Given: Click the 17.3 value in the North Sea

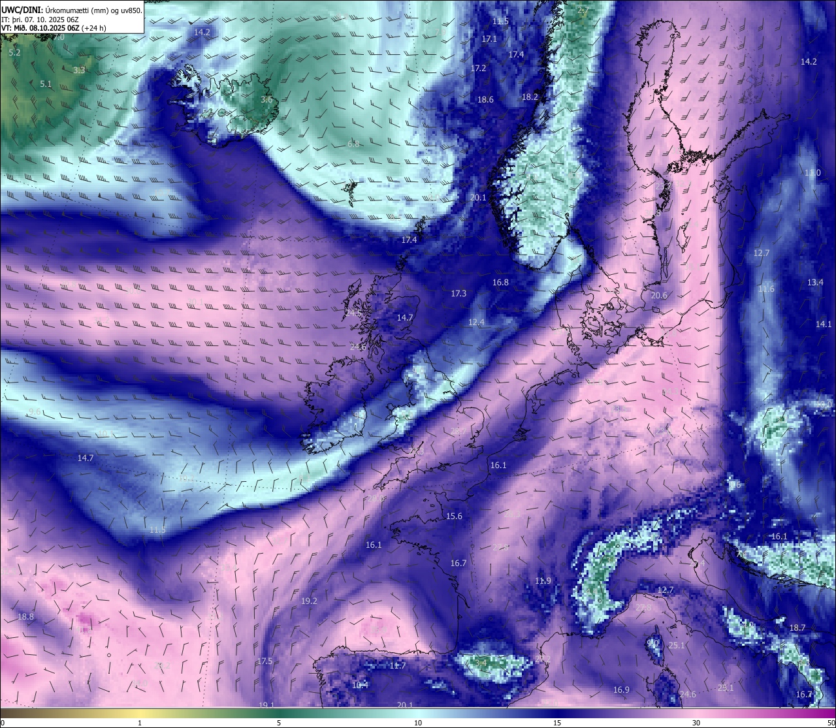Looking at the screenshot, I should point(458,294).
